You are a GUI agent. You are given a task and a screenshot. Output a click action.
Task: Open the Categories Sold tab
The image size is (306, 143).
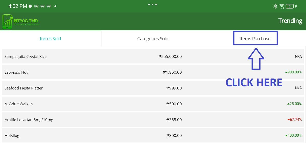(153, 39)
